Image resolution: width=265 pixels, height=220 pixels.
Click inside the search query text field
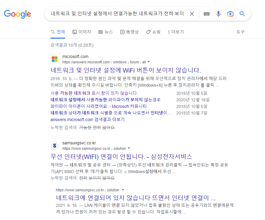click(118, 13)
